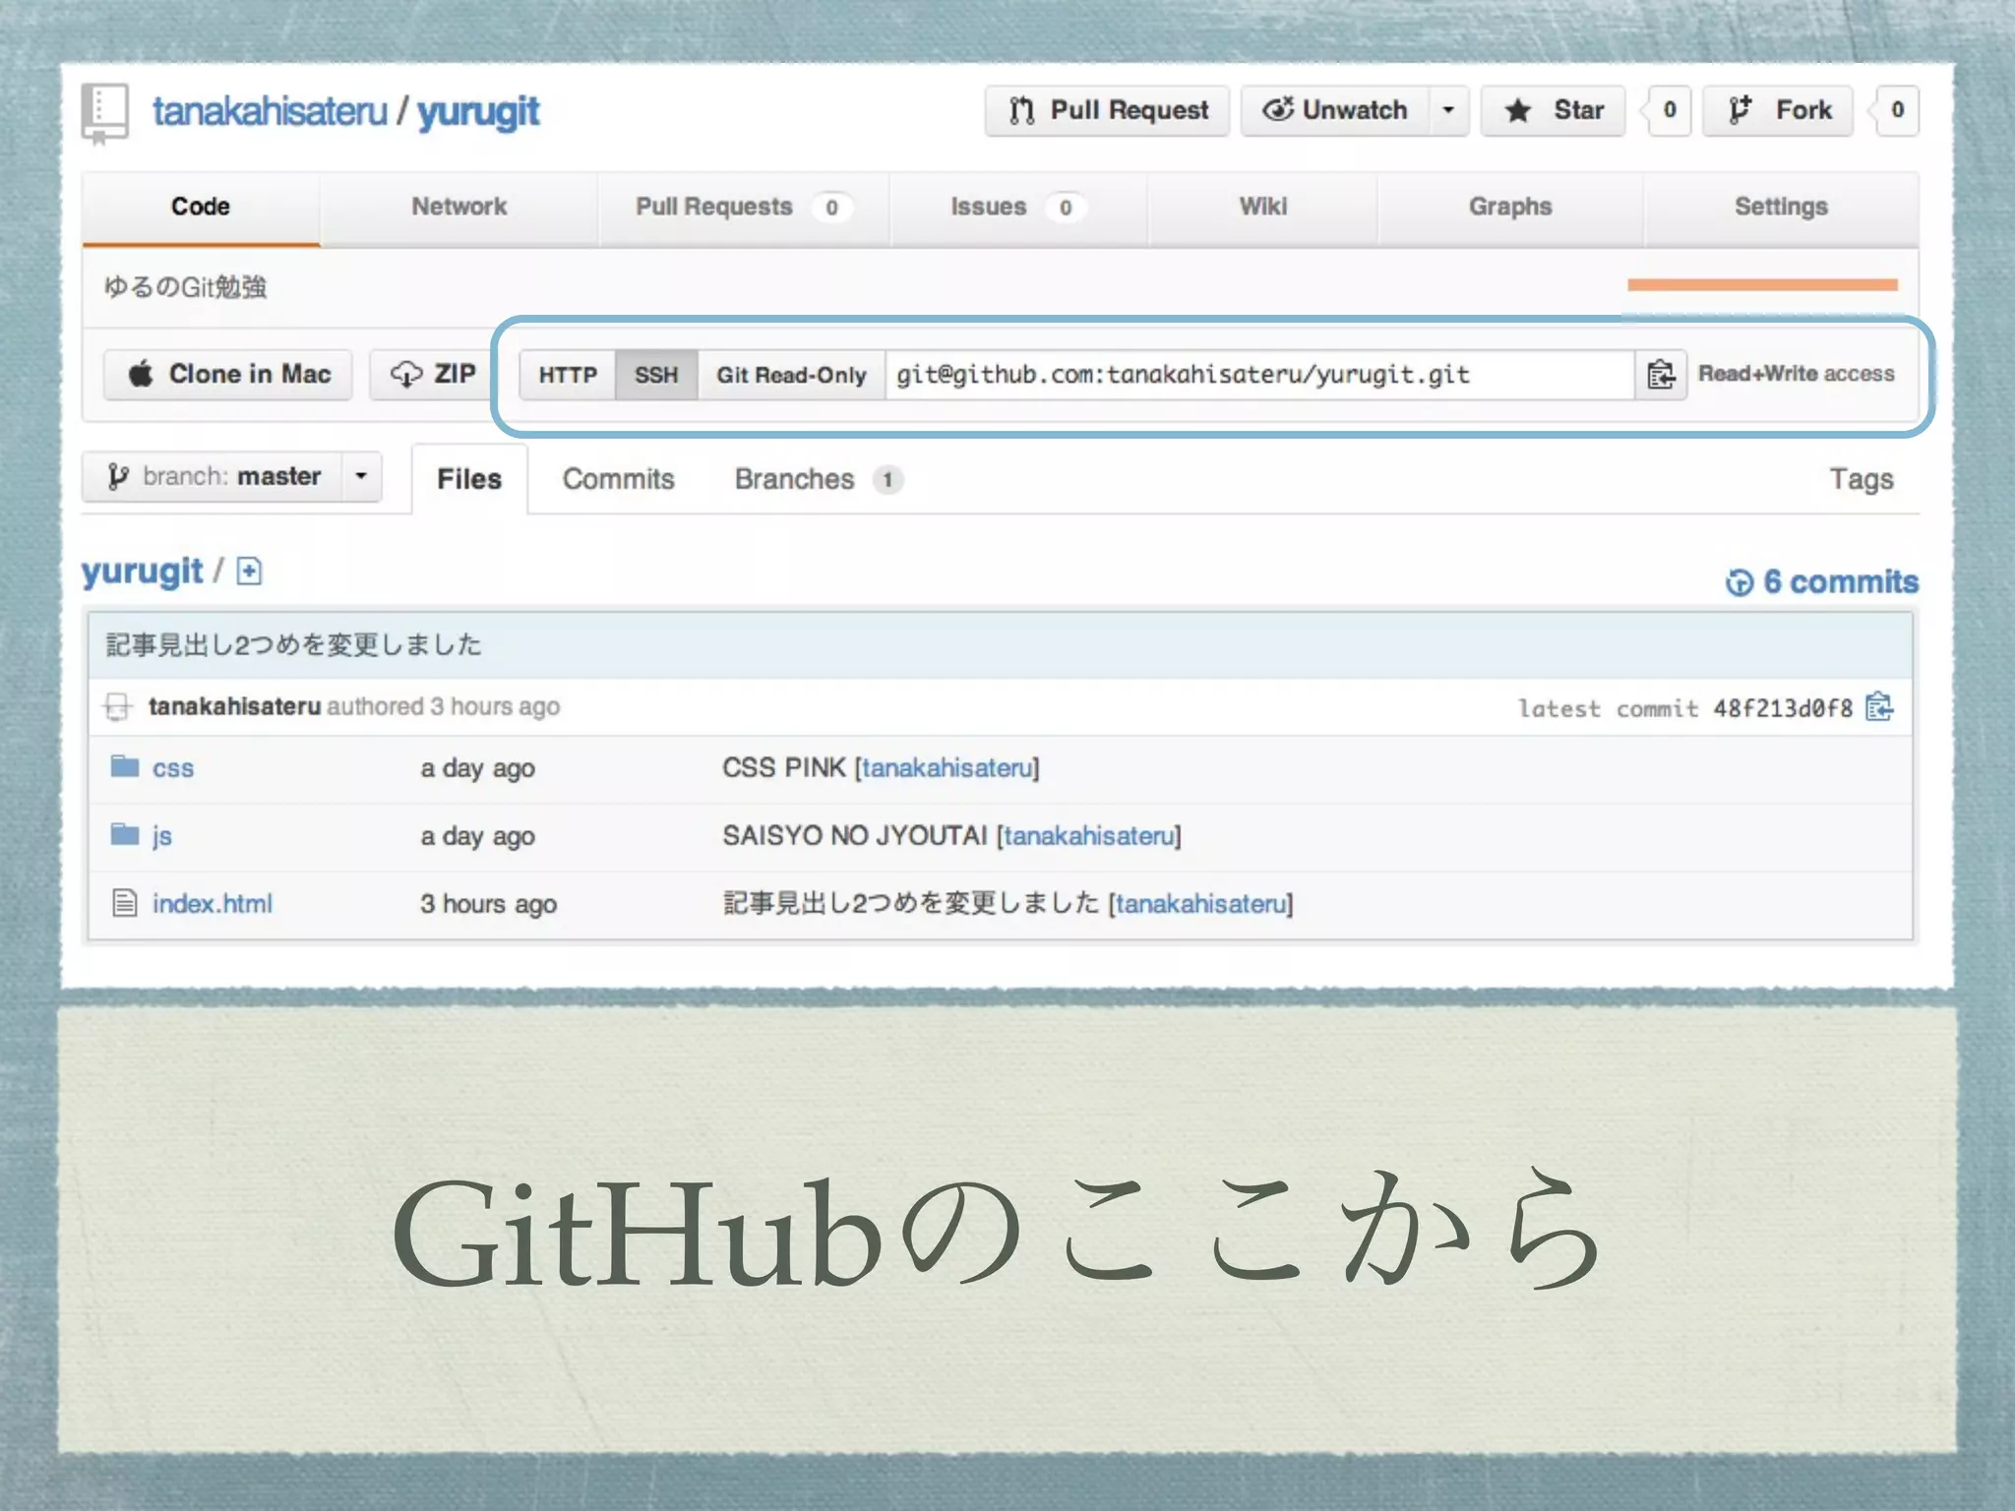The width and height of the screenshot is (2015, 1511).
Task: Open the tanakahisateru user profile link
Action: tap(271, 111)
